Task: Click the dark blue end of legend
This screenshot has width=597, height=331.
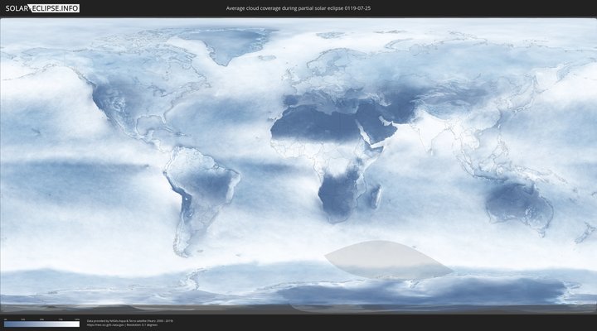Action: pos(7,324)
